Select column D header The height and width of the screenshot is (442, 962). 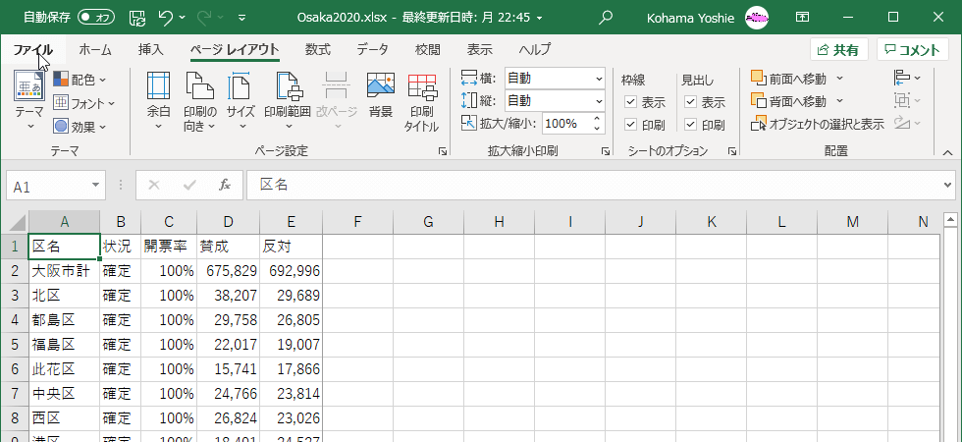click(228, 222)
